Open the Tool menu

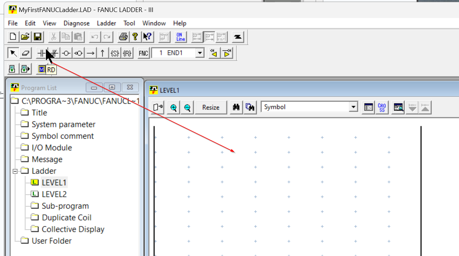click(x=129, y=23)
